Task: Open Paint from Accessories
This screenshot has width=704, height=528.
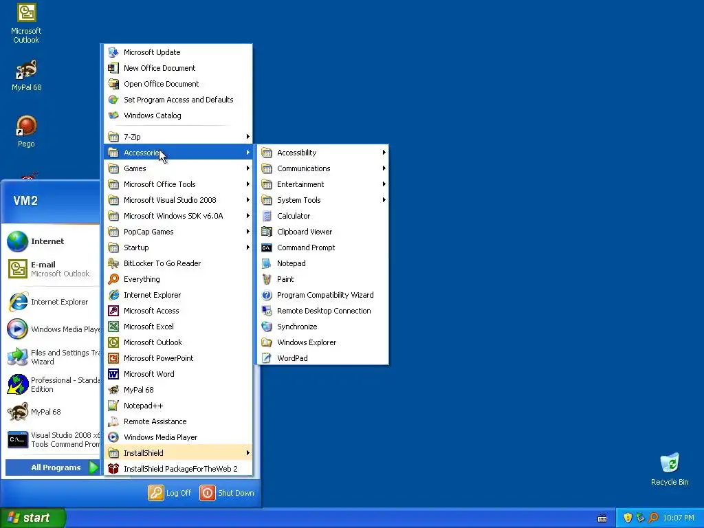Action: tap(323, 279)
